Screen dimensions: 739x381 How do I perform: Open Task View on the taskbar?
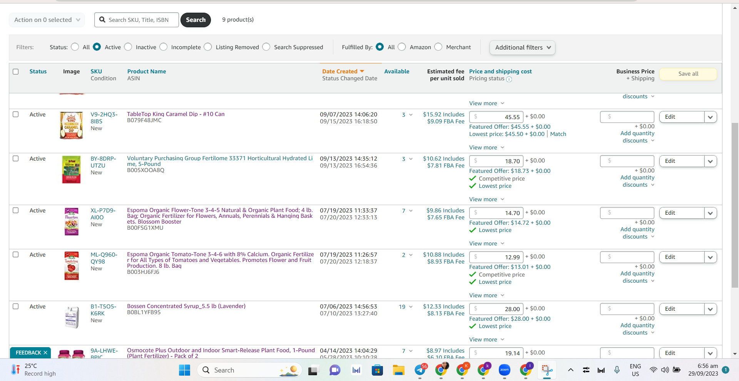pyautogui.click(x=313, y=370)
